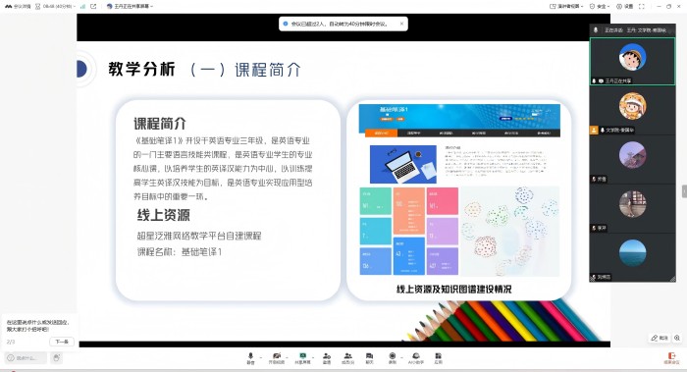This screenshot has height=372, width=687.
Task: Open meeting settings in top bar
Action: coord(625,6)
